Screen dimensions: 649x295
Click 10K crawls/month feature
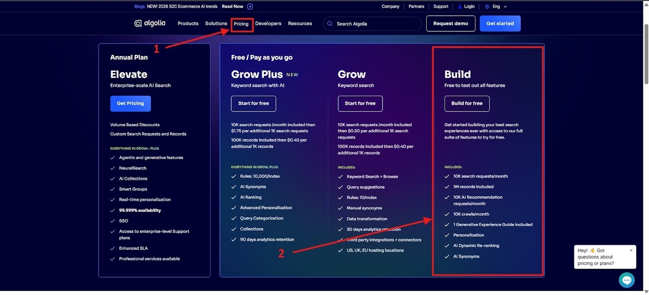coord(471,214)
